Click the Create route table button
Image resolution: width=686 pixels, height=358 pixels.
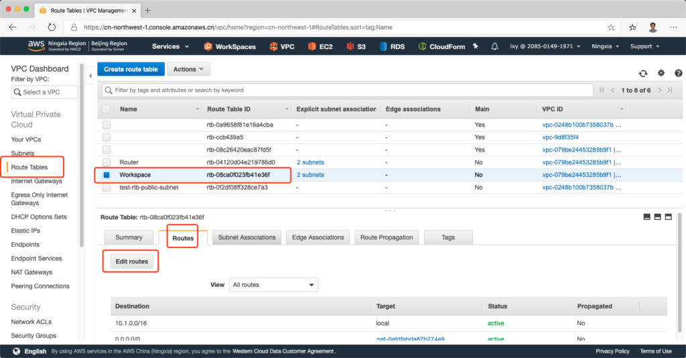coord(131,69)
